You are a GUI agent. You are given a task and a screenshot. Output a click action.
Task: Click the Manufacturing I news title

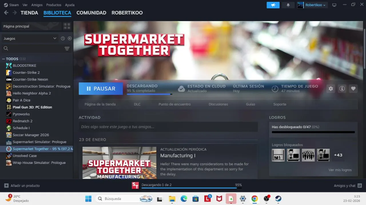click(x=178, y=155)
